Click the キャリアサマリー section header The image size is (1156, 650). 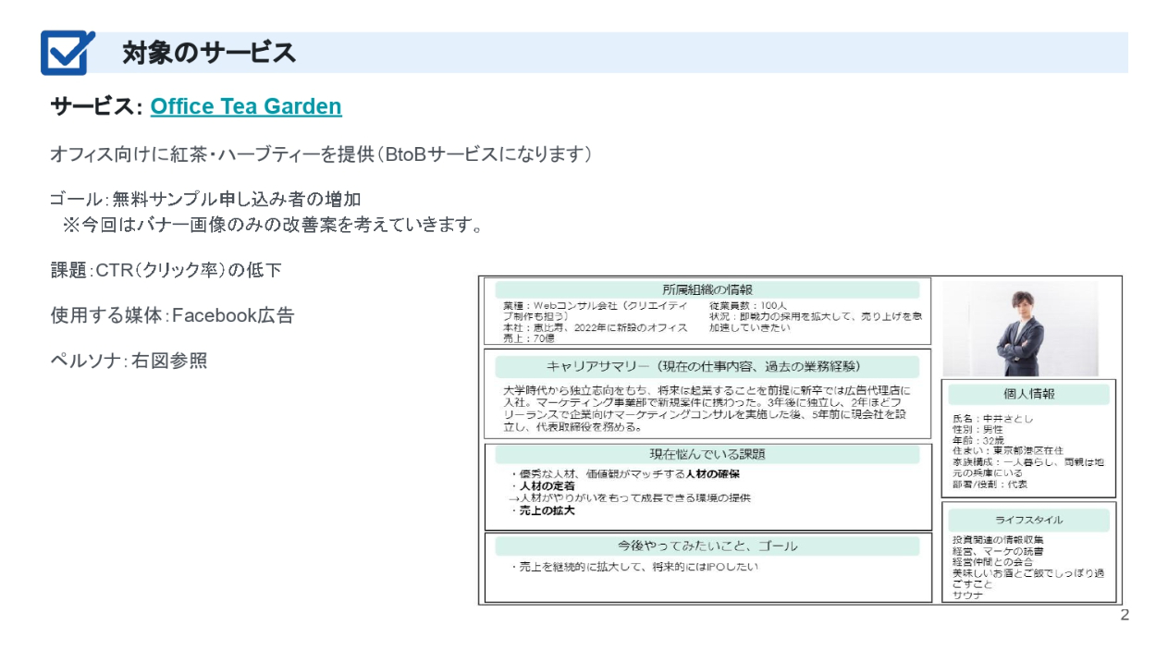707,366
